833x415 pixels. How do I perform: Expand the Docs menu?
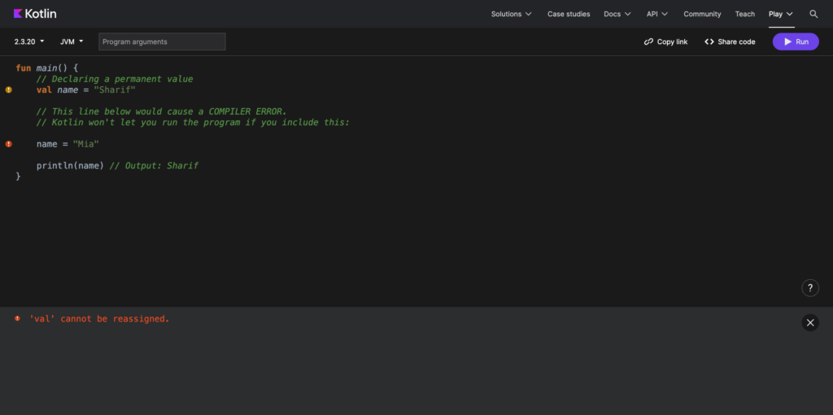pos(617,14)
